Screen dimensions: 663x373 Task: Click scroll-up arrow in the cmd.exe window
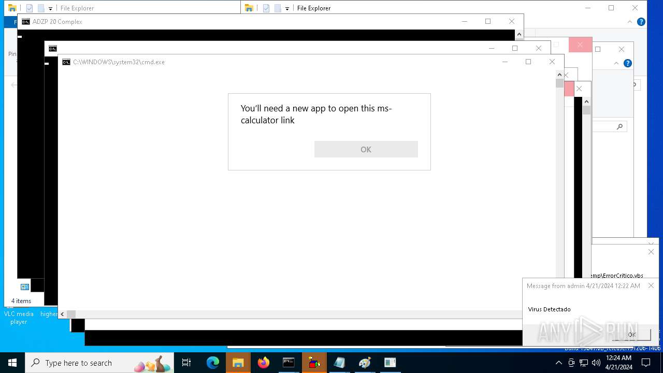[559, 75]
